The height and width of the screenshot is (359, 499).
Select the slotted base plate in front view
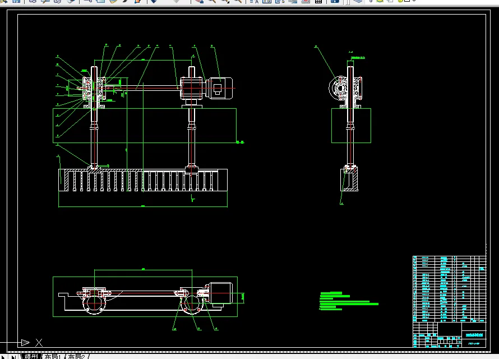point(143,180)
